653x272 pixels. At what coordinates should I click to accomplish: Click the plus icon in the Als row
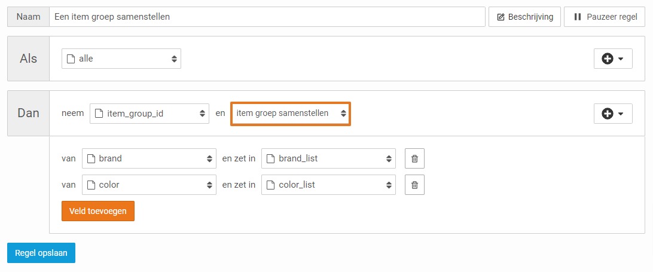tap(607, 59)
